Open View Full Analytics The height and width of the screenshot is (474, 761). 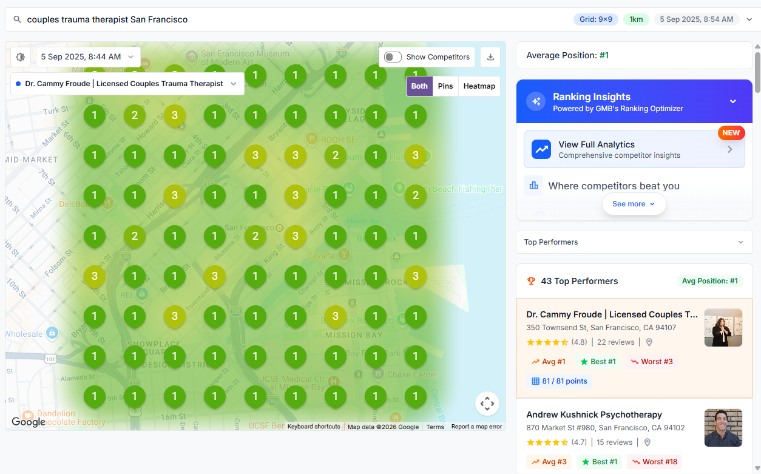634,149
